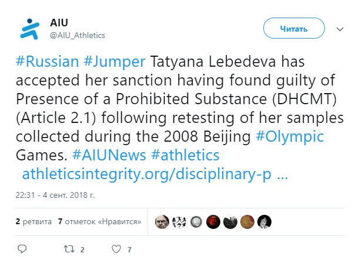Image resolution: width=359 pixels, height=257 pixels.
Task: Open the #Russian hashtag
Action: coord(48,61)
